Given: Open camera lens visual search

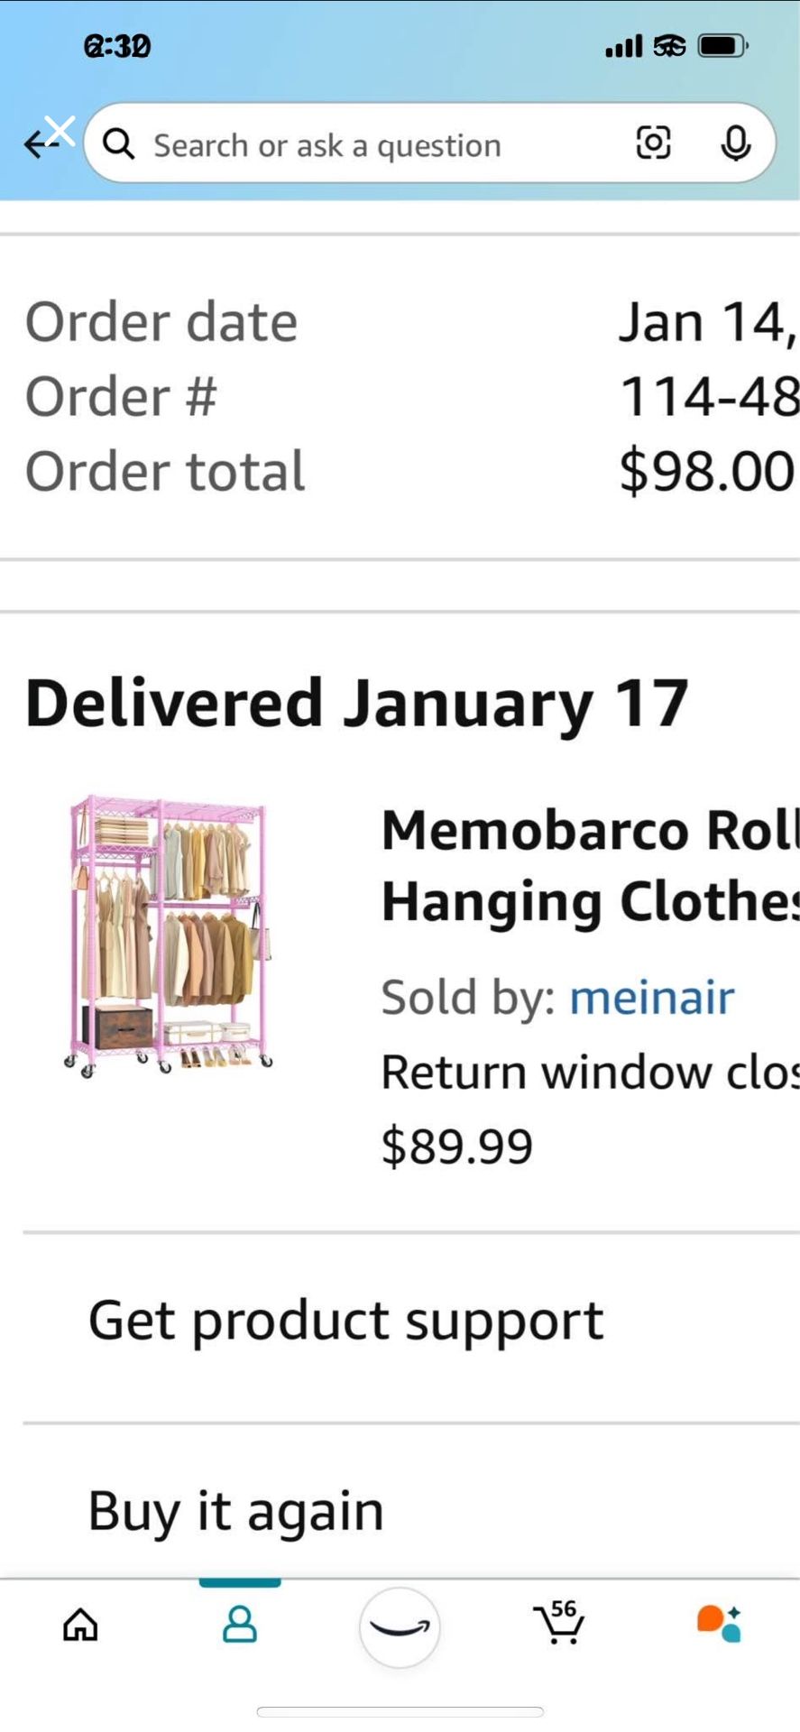Looking at the screenshot, I should 653,143.
